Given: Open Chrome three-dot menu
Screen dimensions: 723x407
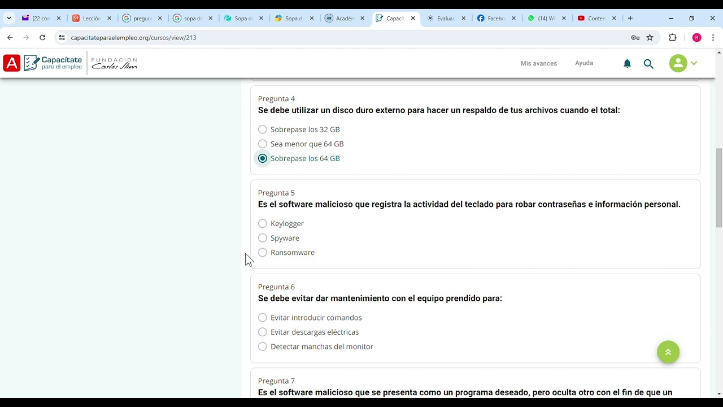Looking at the screenshot, I should 713,37.
